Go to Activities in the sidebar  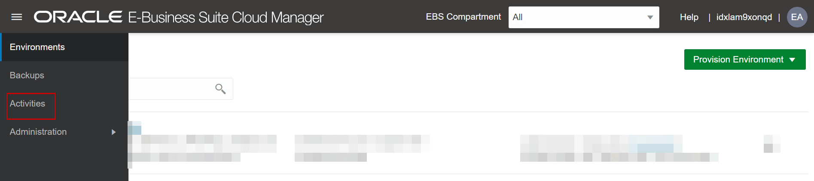tap(27, 104)
